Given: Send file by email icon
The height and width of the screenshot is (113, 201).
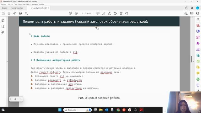Looking at the screenshot, I should coord(192,13).
